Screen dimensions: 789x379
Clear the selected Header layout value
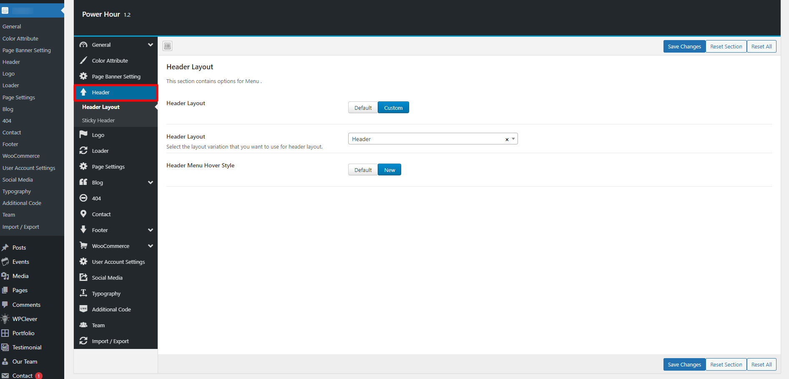click(x=507, y=139)
